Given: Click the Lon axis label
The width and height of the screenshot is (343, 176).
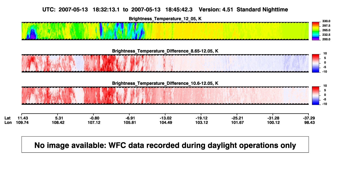Looking at the screenshot, I should (x=8, y=122).
